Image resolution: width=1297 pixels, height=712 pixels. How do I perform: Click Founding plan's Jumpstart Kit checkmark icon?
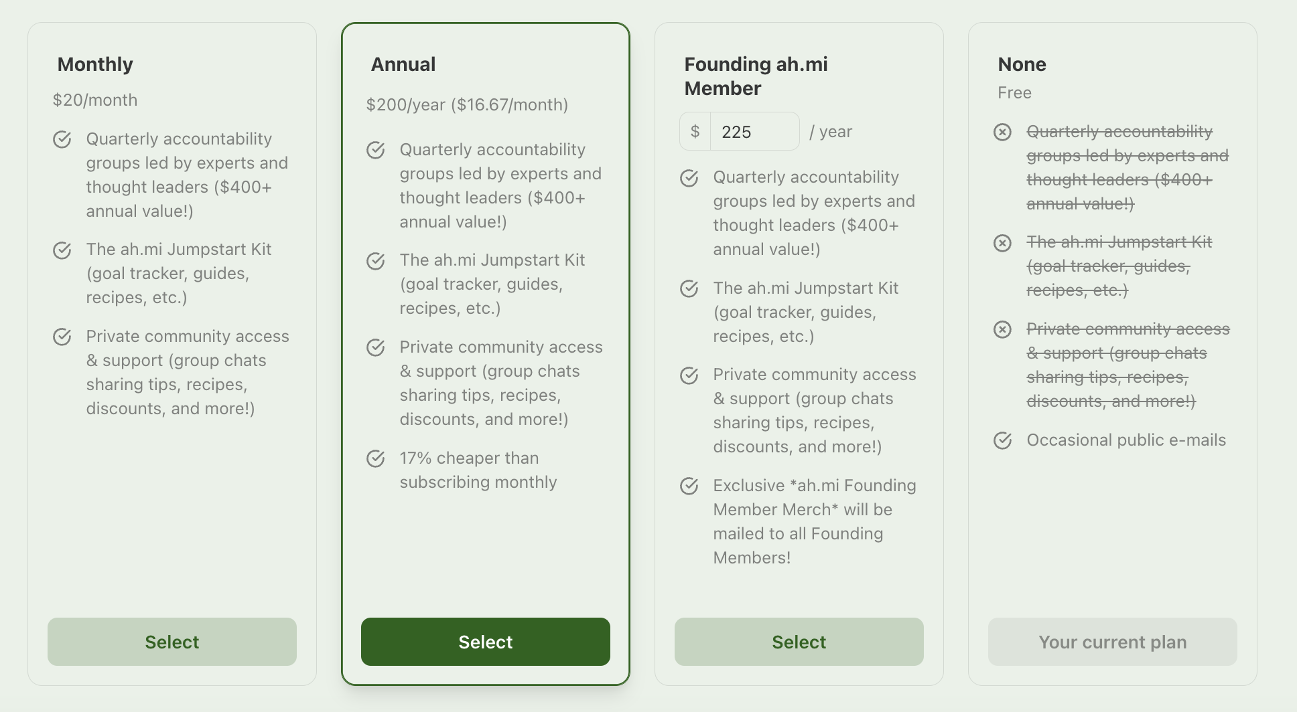pos(689,288)
